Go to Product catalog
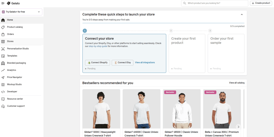The height and width of the screenshot is (137, 274). pyautogui.click(x=22, y=27)
